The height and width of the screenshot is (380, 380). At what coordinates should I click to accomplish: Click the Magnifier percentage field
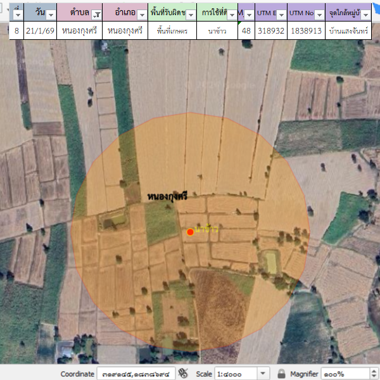click(x=342, y=374)
